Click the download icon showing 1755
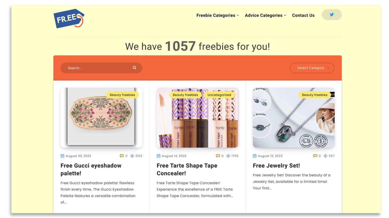389x218 pixels. coord(228,156)
